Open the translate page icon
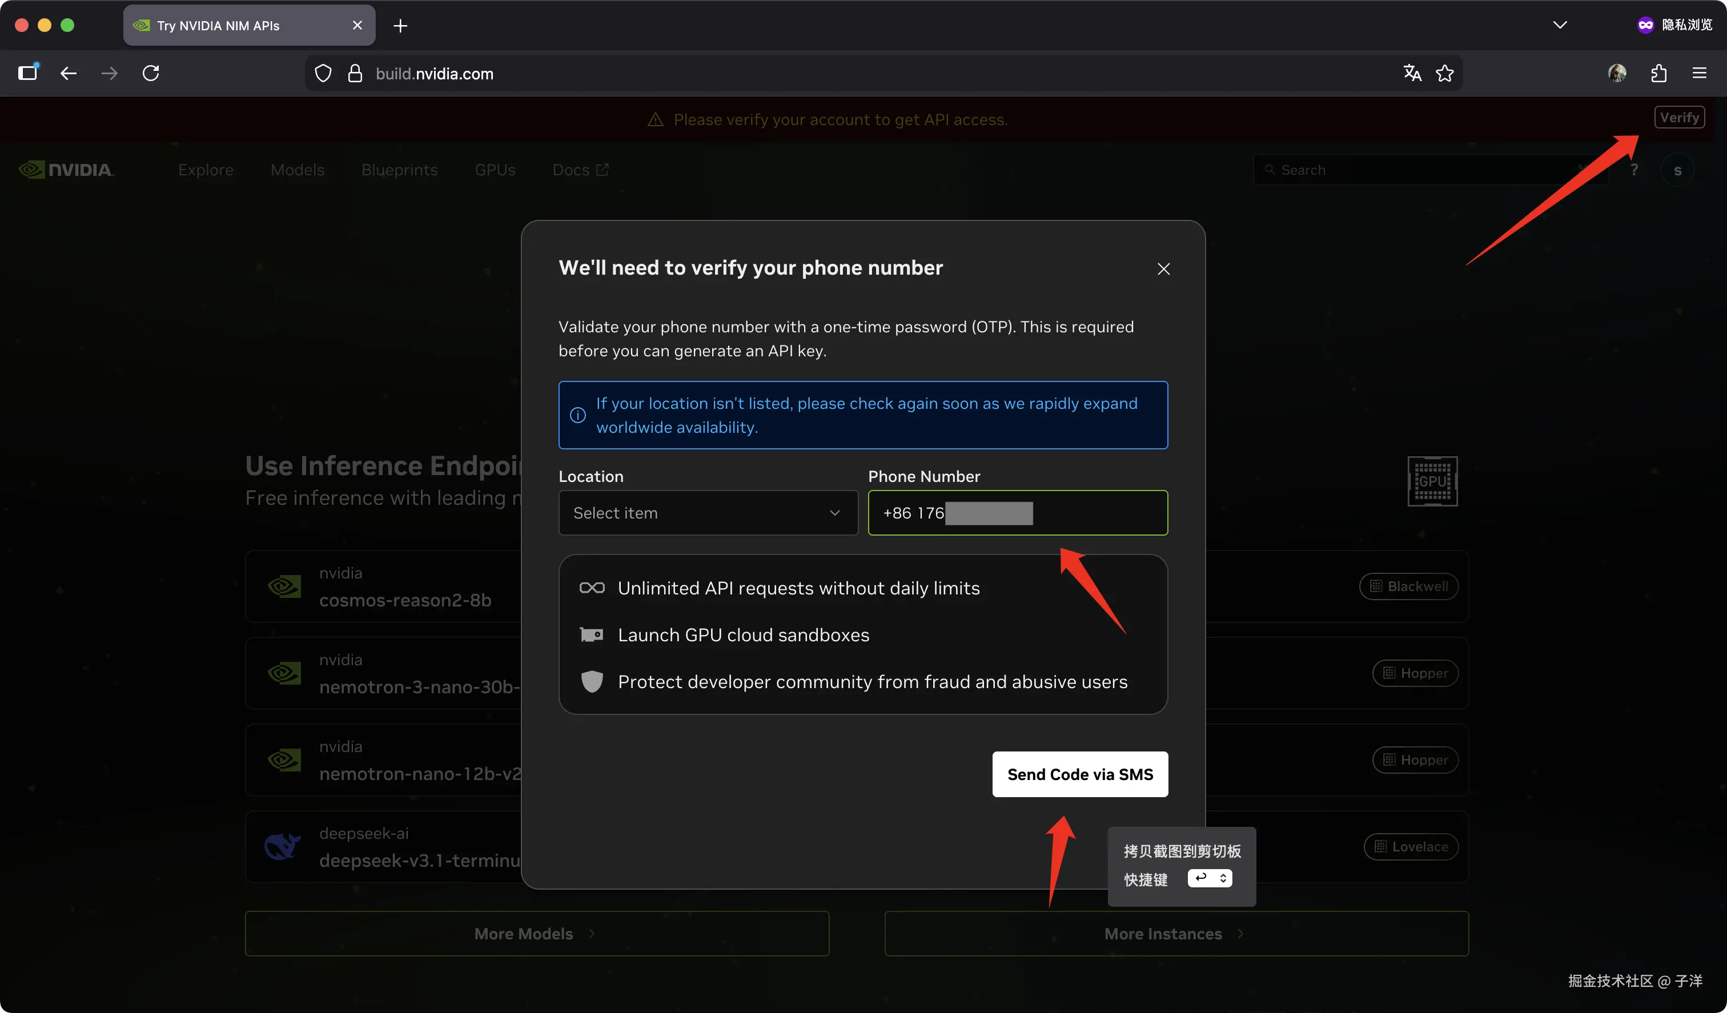Viewport: 1727px width, 1013px height. (x=1412, y=73)
